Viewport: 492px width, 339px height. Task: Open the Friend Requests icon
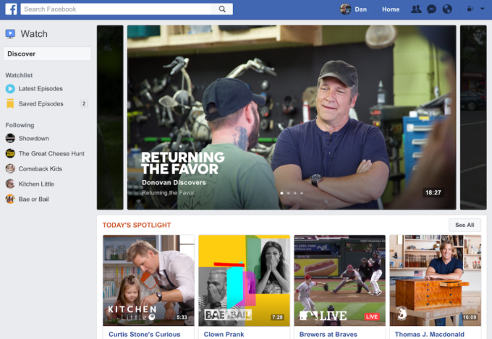coord(416,9)
